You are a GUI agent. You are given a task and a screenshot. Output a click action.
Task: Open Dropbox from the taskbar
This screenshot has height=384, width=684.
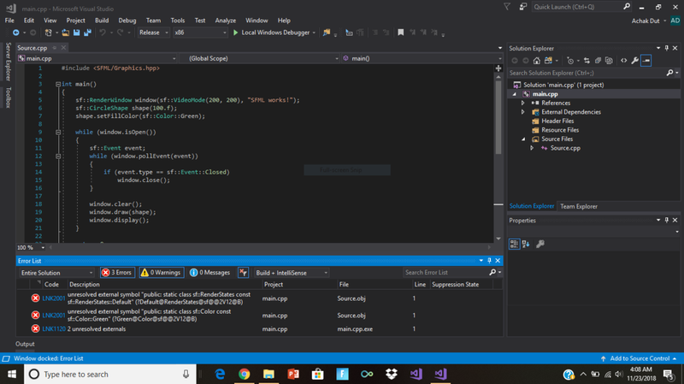point(392,374)
